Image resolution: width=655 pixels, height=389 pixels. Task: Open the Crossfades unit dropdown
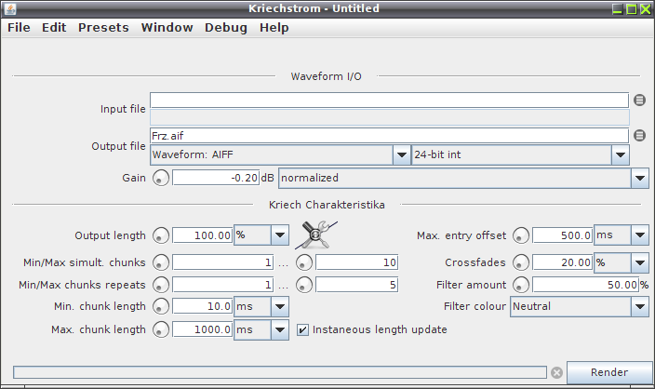(622, 262)
